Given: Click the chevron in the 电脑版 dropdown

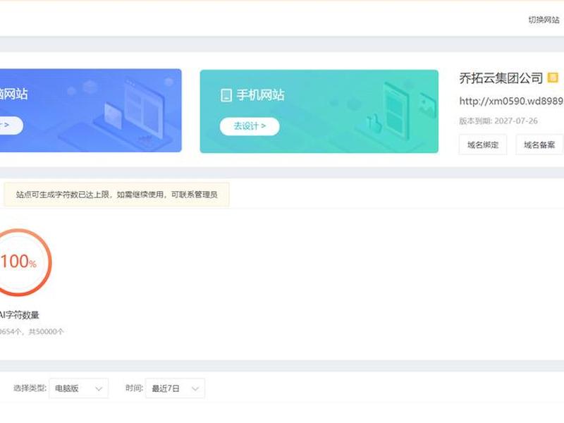Looking at the screenshot, I should 99,388.
